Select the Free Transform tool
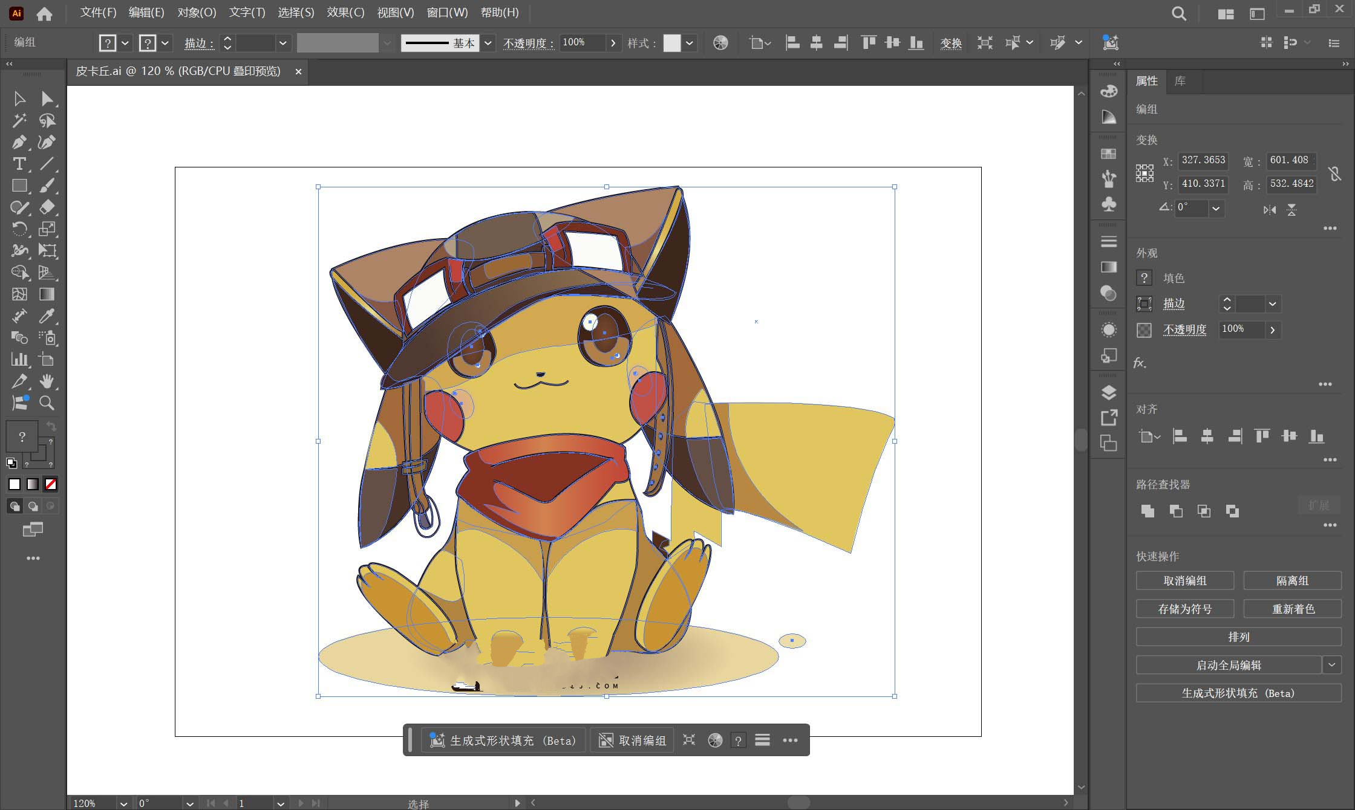 point(47,251)
